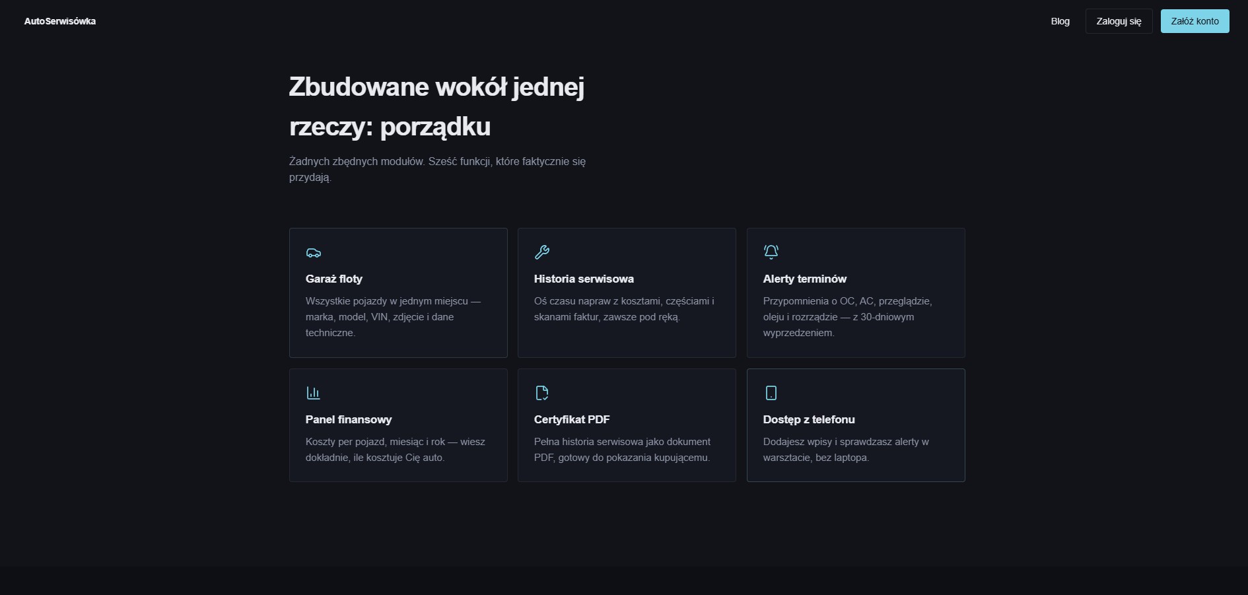The height and width of the screenshot is (595, 1248).
Task: Click the wrench icon in Historia serwisowa card
Action: (x=542, y=252)
